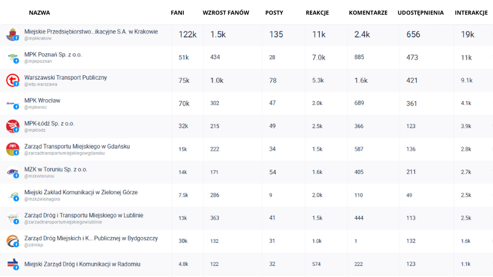Sort by WZROST FANÓW column header
This screenshot has width=493, height=277.
pyautogui.click(x=226, y=12)
